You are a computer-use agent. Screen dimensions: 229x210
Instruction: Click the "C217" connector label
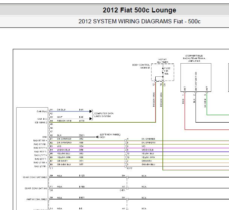click(x=130, y=168)
